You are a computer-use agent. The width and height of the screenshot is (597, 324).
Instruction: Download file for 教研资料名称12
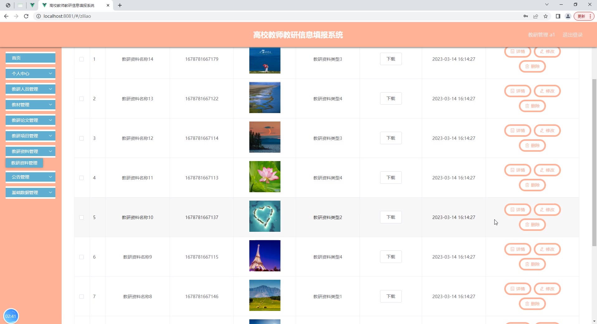391,138
